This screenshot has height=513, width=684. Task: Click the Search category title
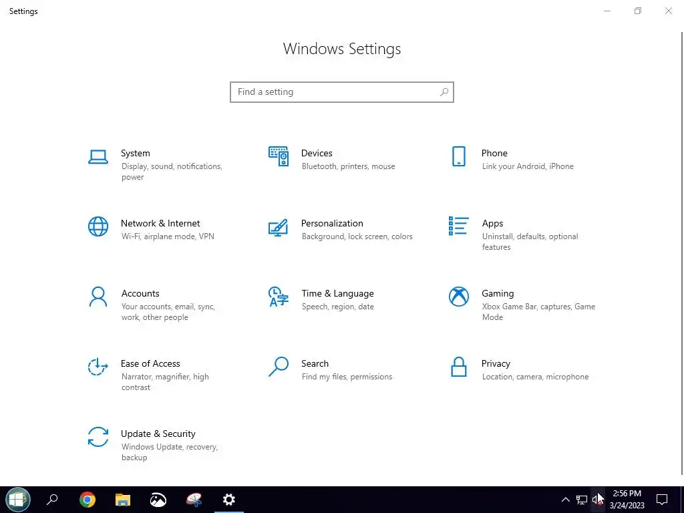(x=315, y=364)
